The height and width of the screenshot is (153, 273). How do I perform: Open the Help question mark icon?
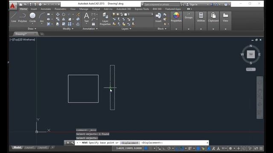coord(226,4)
